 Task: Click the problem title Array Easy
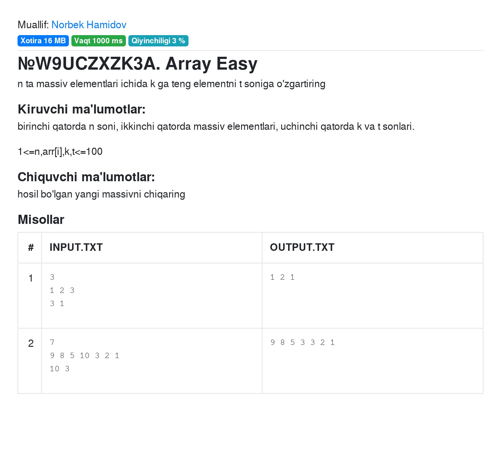[138, 64]
